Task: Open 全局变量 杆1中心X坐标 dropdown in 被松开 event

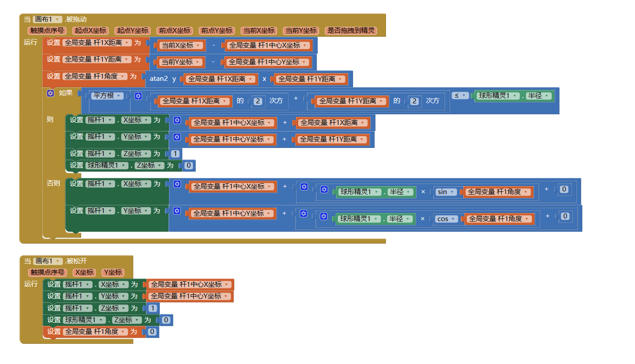Action: pos(190,284)
